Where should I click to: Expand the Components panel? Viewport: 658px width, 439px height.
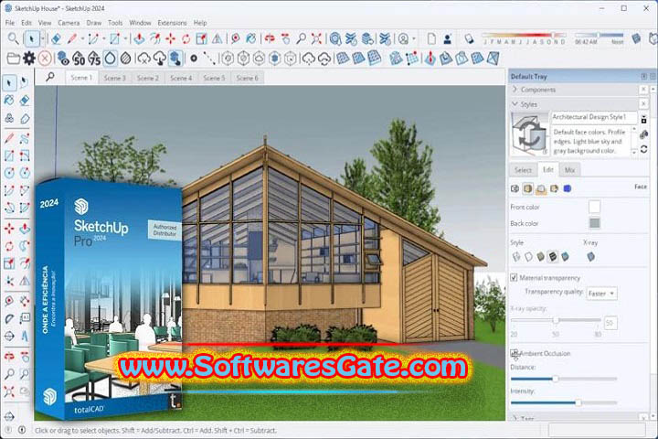(515, 90)
